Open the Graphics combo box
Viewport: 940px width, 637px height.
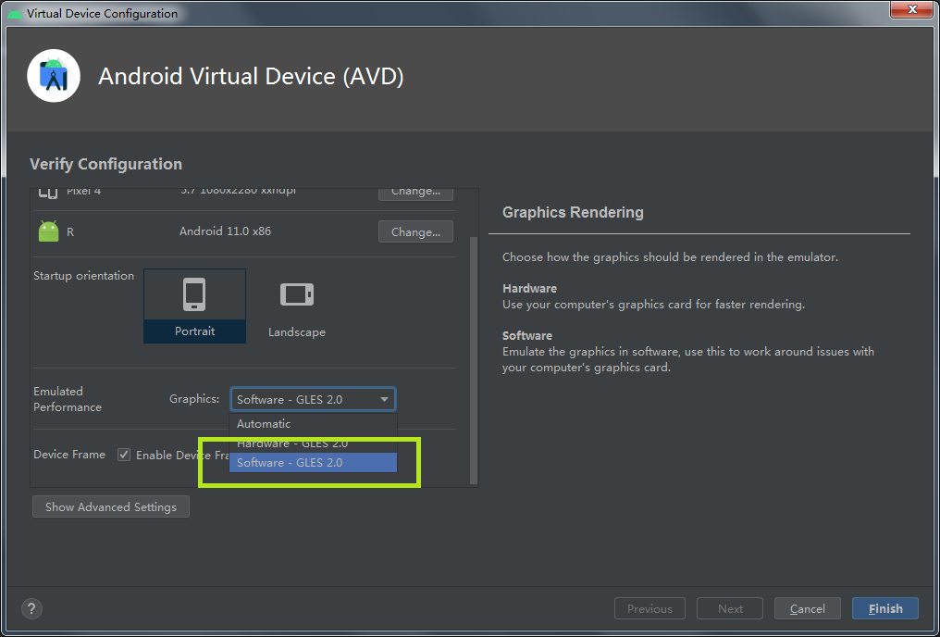point(313,399)
